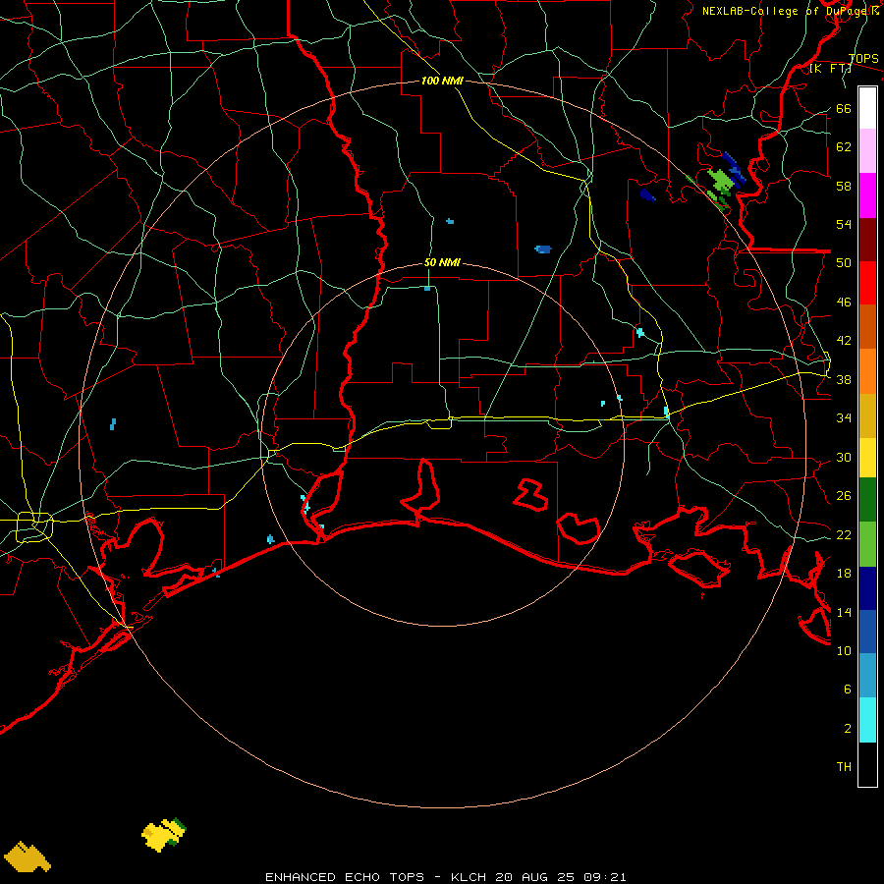Click the legend value 58
The image size is (884, 884).
(x=844, y=186)
